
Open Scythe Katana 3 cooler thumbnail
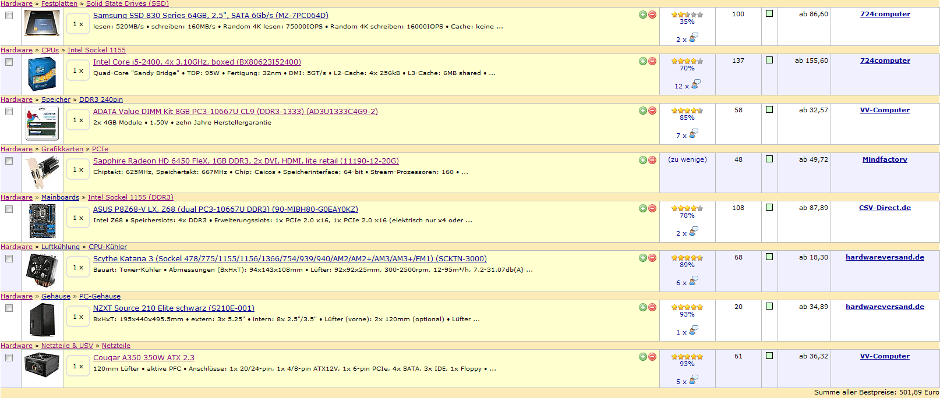42,271
